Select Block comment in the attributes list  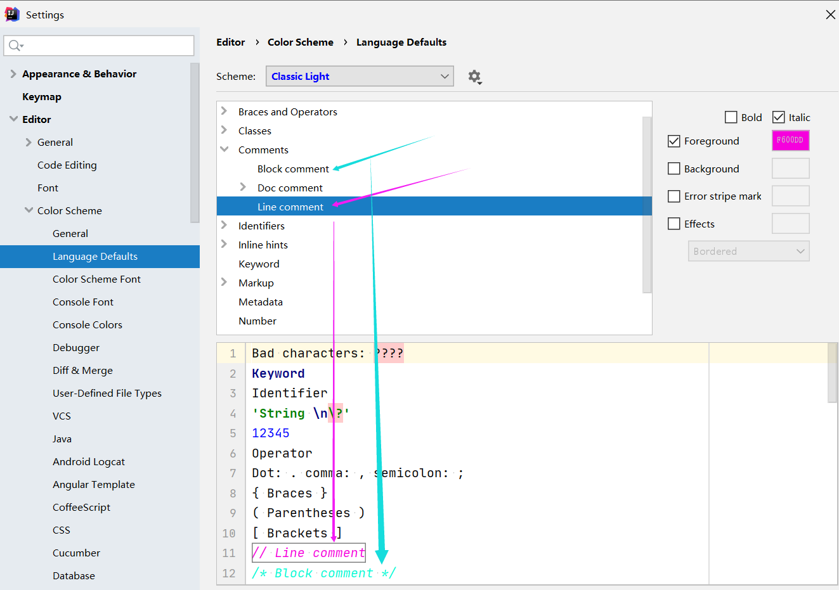293,169
